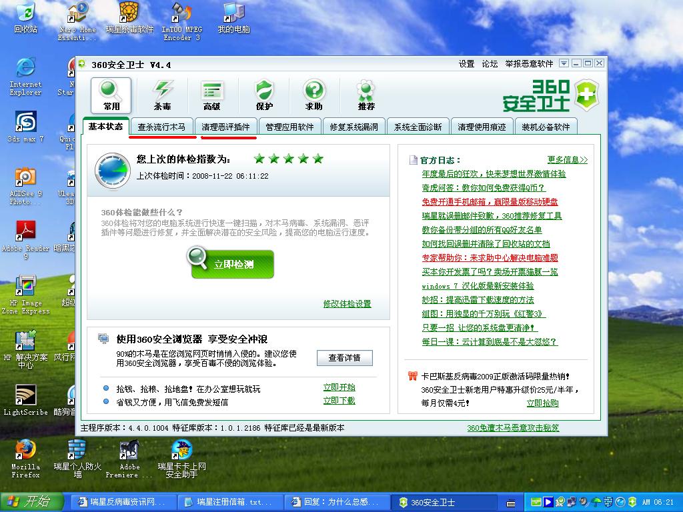Viewport: 683px width, 512px height.
Task: Open Adobe Premiere desktop icon
Action: pyautogui.click(x=129, y=459)
